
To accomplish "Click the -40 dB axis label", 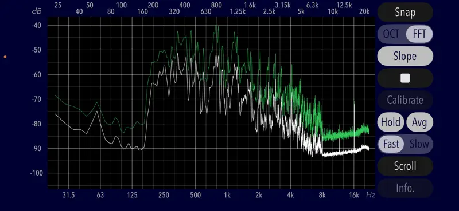I will pos(36,25).
